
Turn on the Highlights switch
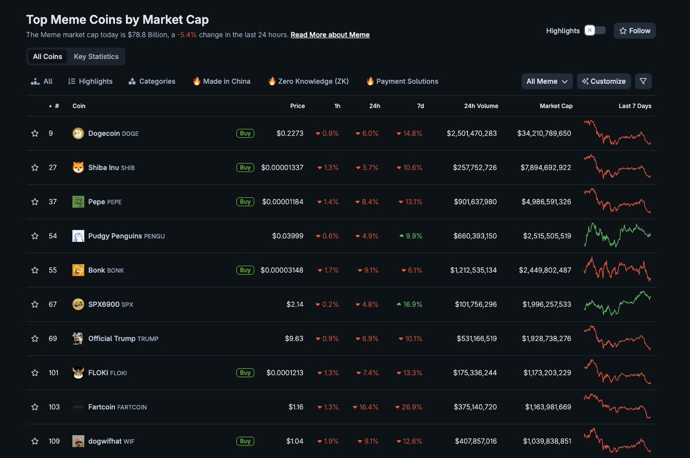[595, 30]
